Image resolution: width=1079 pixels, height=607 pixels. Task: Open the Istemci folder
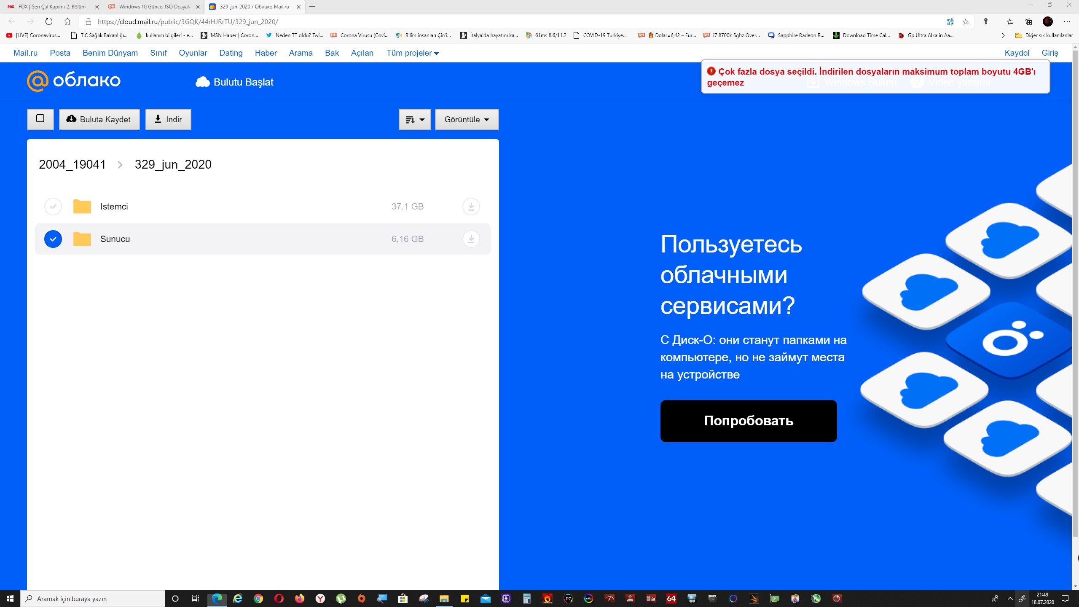tap(114, 207)
